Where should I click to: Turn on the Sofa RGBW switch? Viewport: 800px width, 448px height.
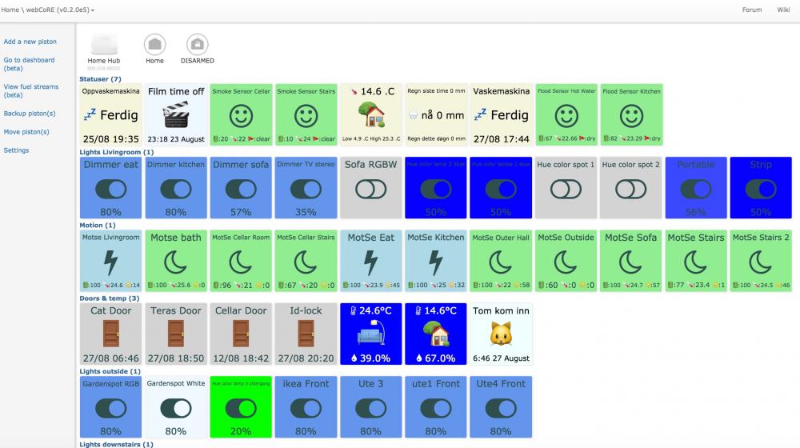point(370,189)
